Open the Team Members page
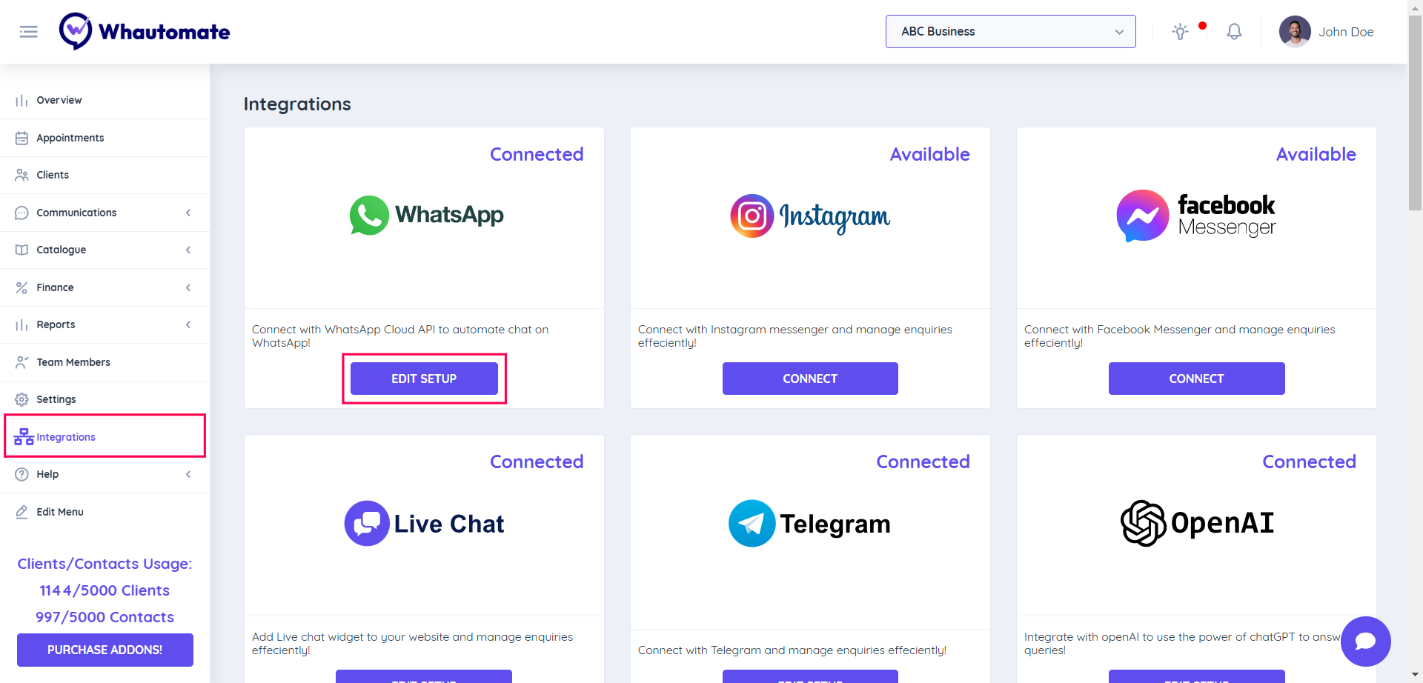 point(73,363)
